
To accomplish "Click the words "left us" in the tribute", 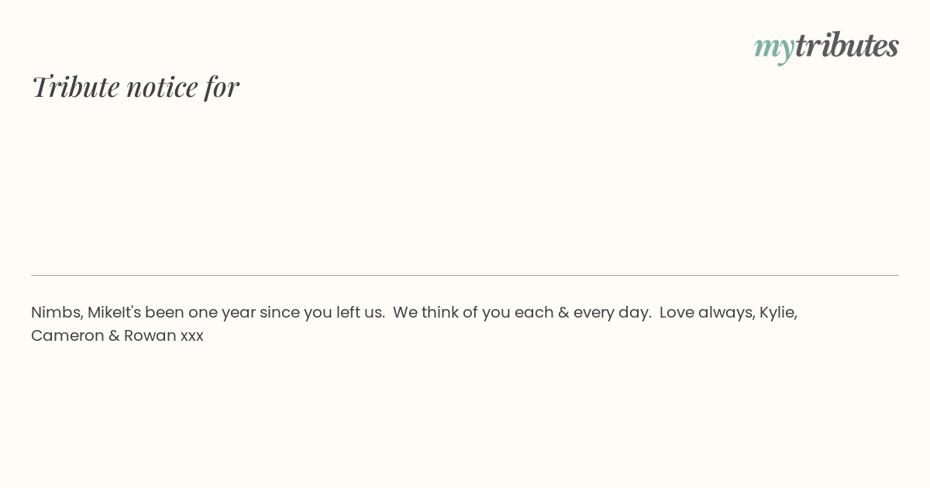I will [x=359, y=312].
